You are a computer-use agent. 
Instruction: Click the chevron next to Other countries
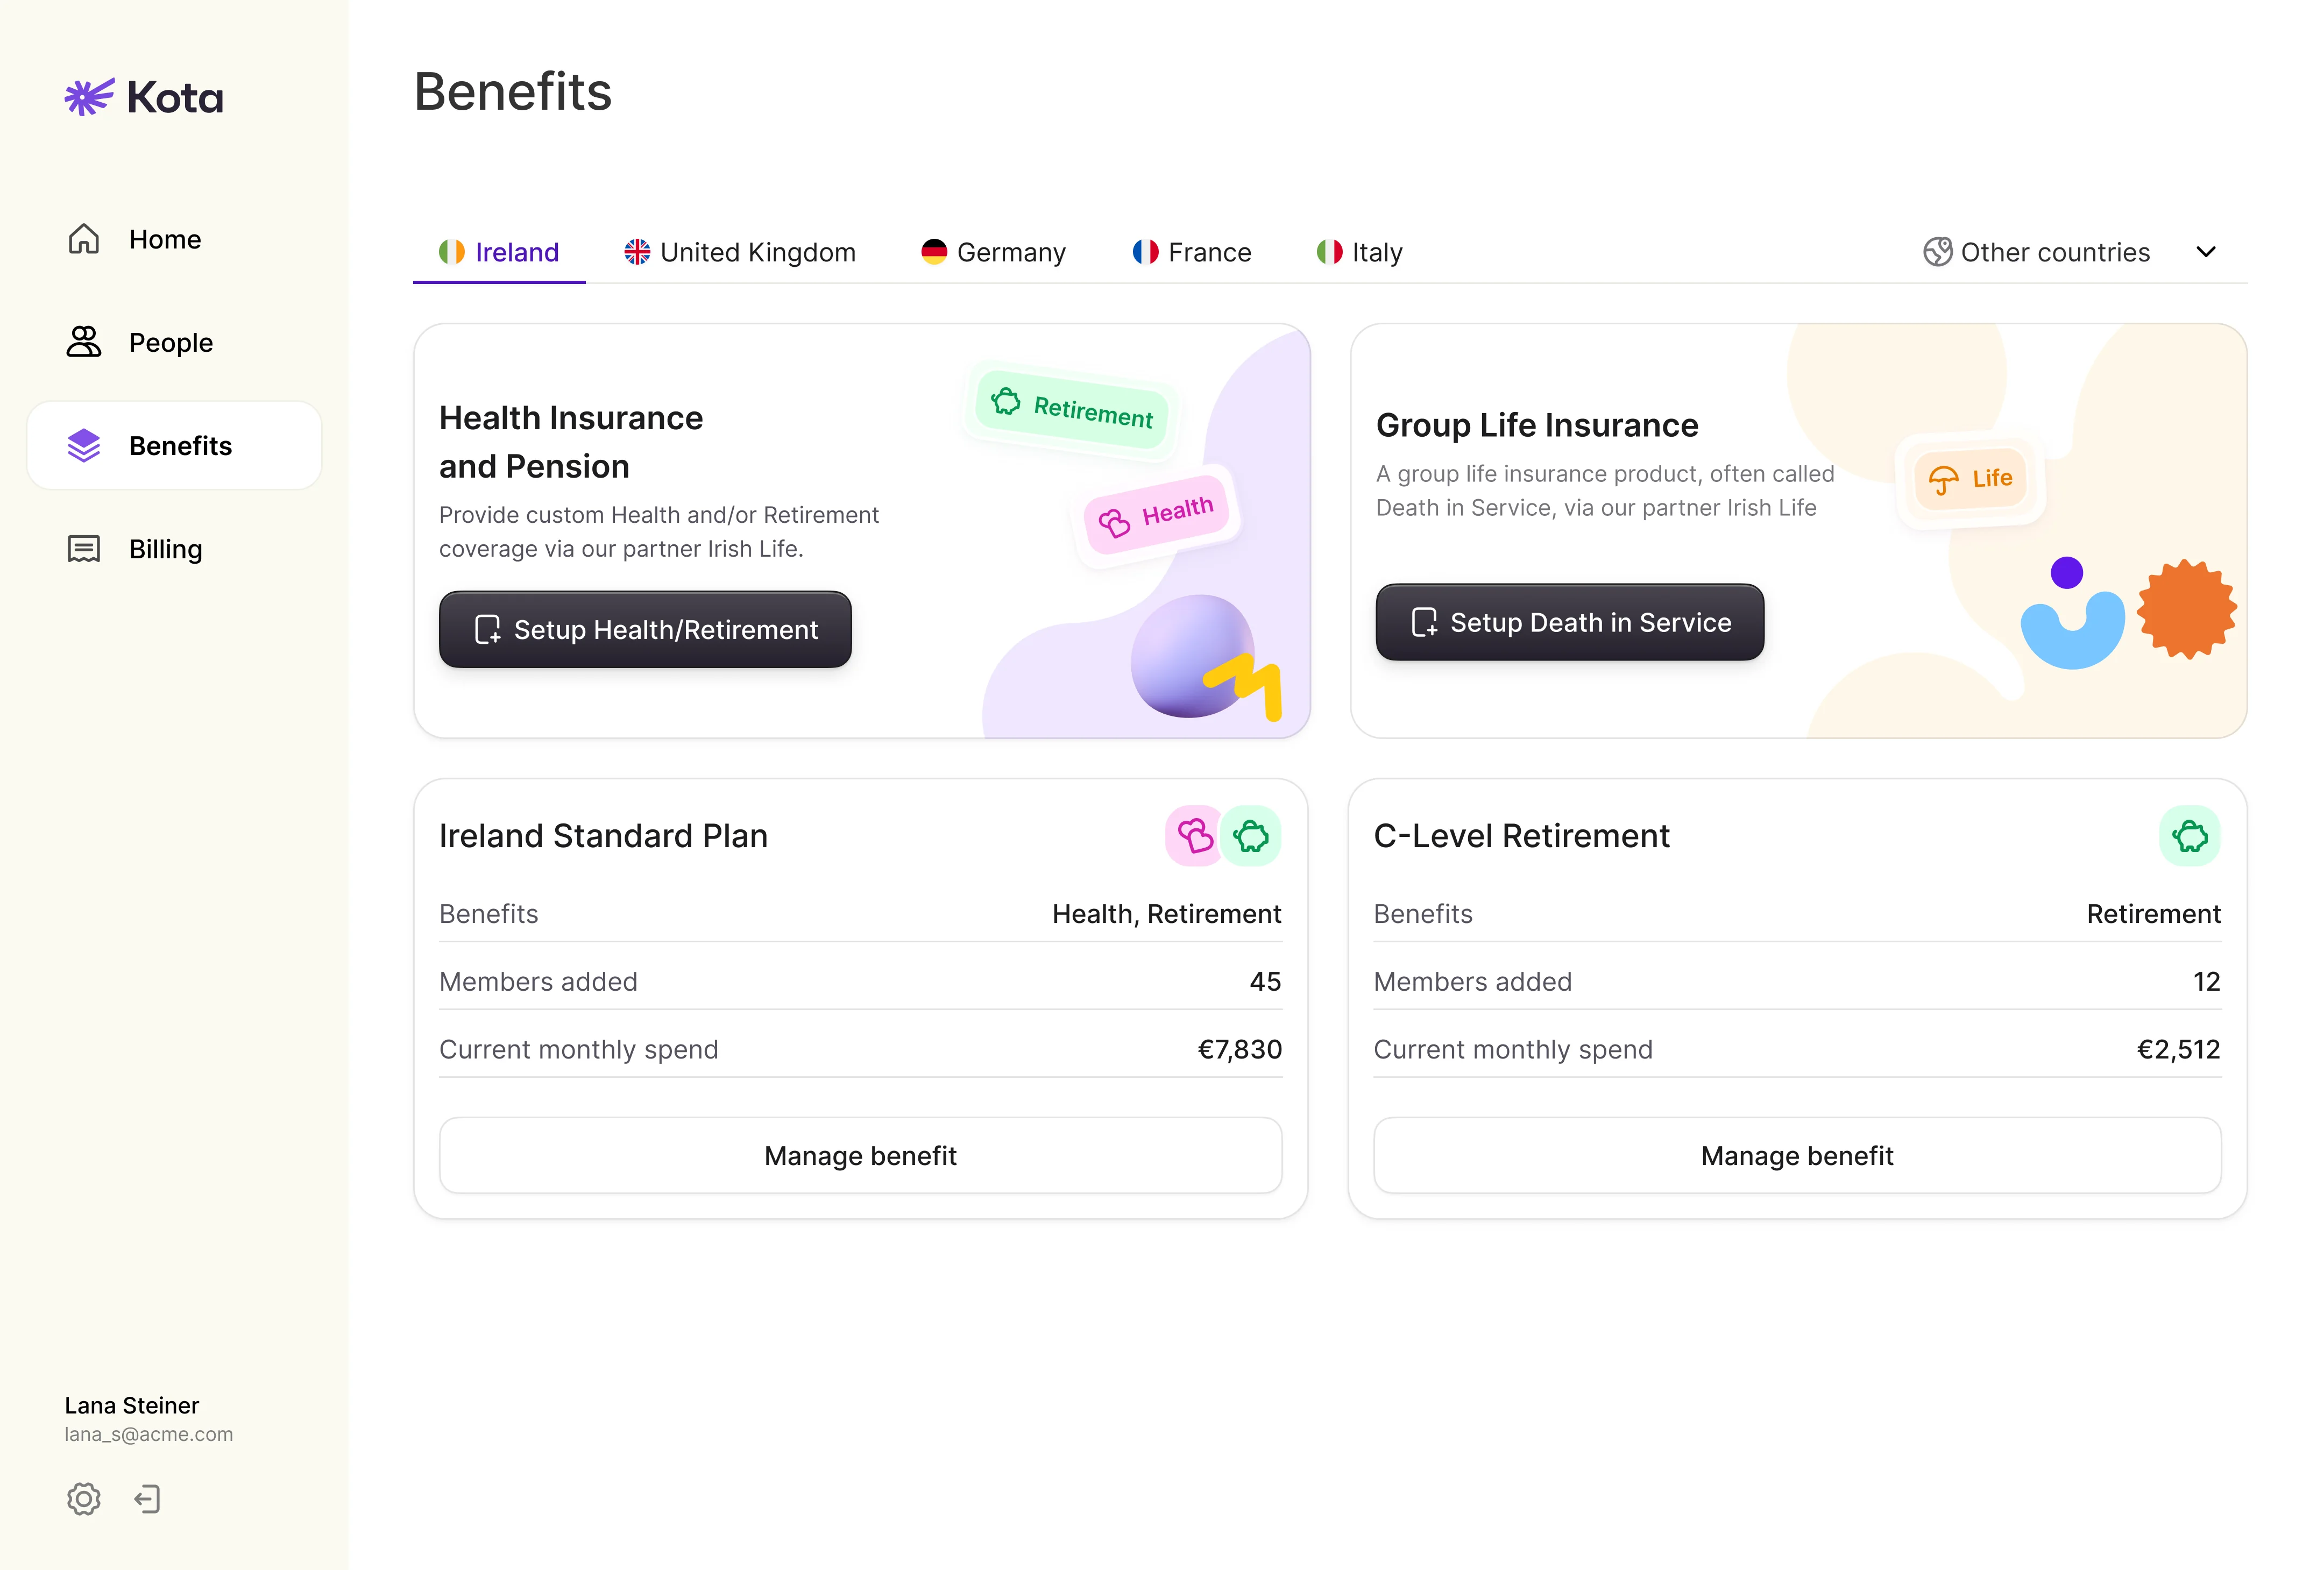[x=2206, y=252]
